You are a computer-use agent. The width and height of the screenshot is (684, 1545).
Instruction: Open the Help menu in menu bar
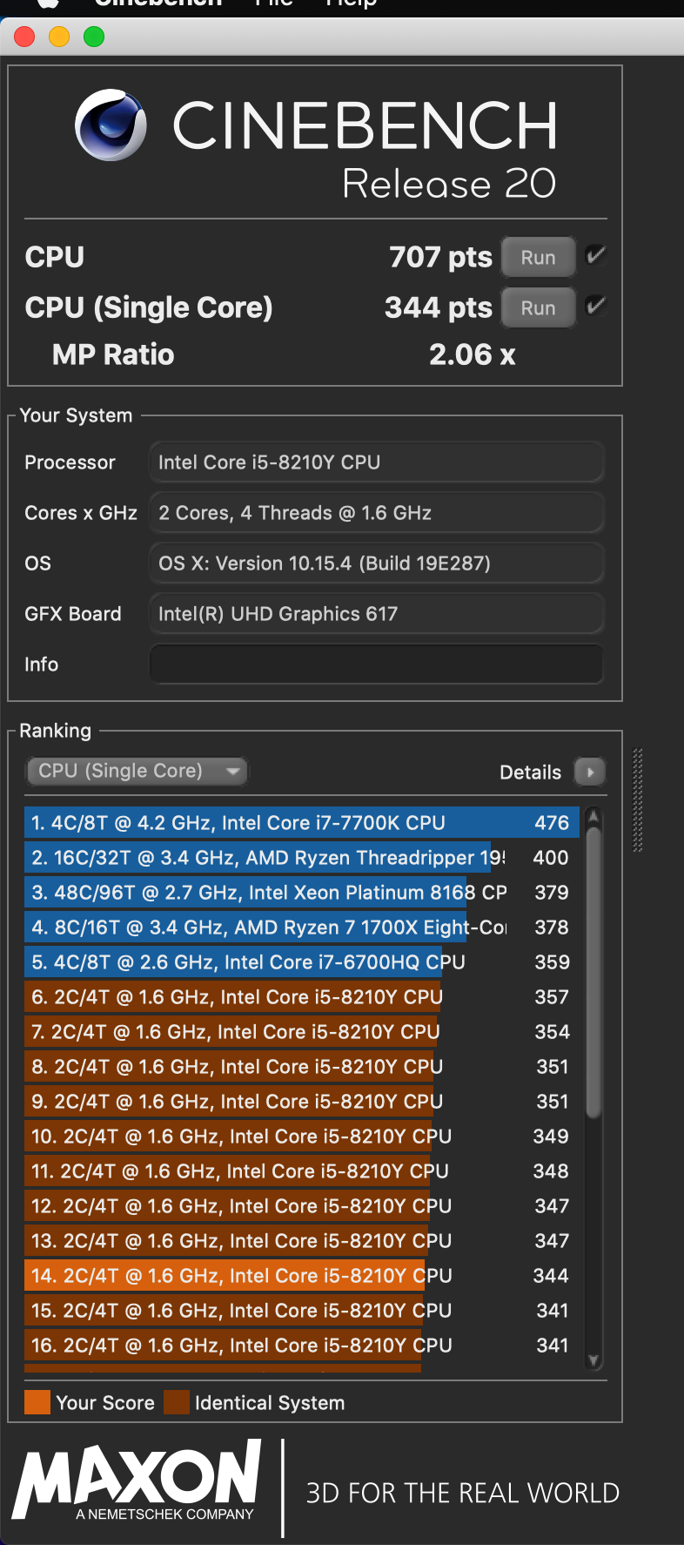tap(351, 3)
